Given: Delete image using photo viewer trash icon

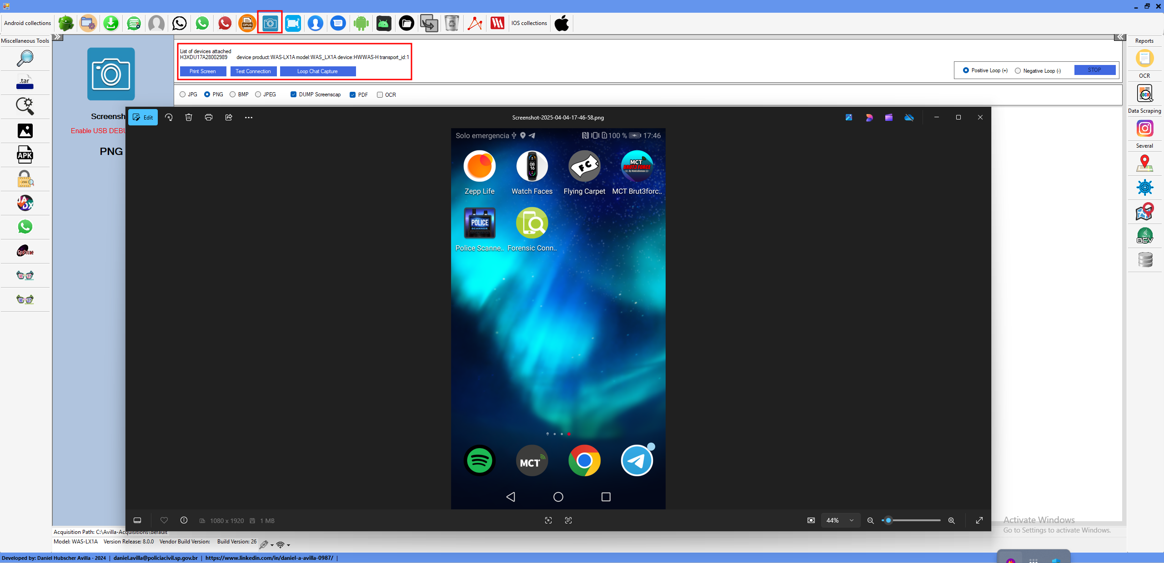Looking at the screenshot, I should click(x=189, y=117).
